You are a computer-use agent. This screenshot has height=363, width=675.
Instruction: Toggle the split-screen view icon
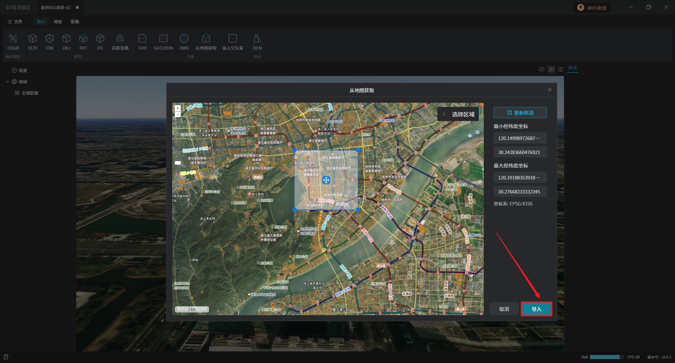pos(561,70)
